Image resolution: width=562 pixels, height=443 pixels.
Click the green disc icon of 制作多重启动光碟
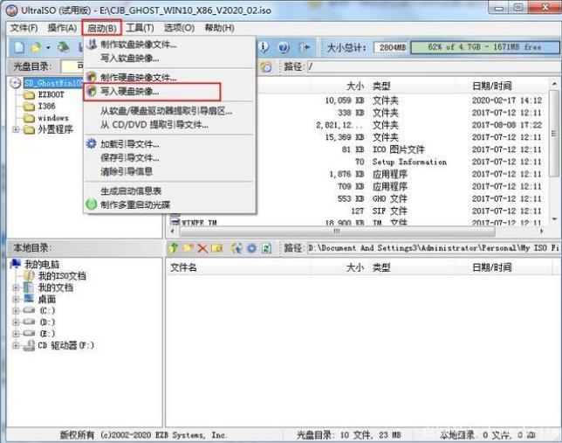click(92, 204)
